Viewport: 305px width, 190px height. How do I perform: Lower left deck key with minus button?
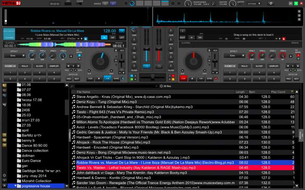tap(78, 39)
